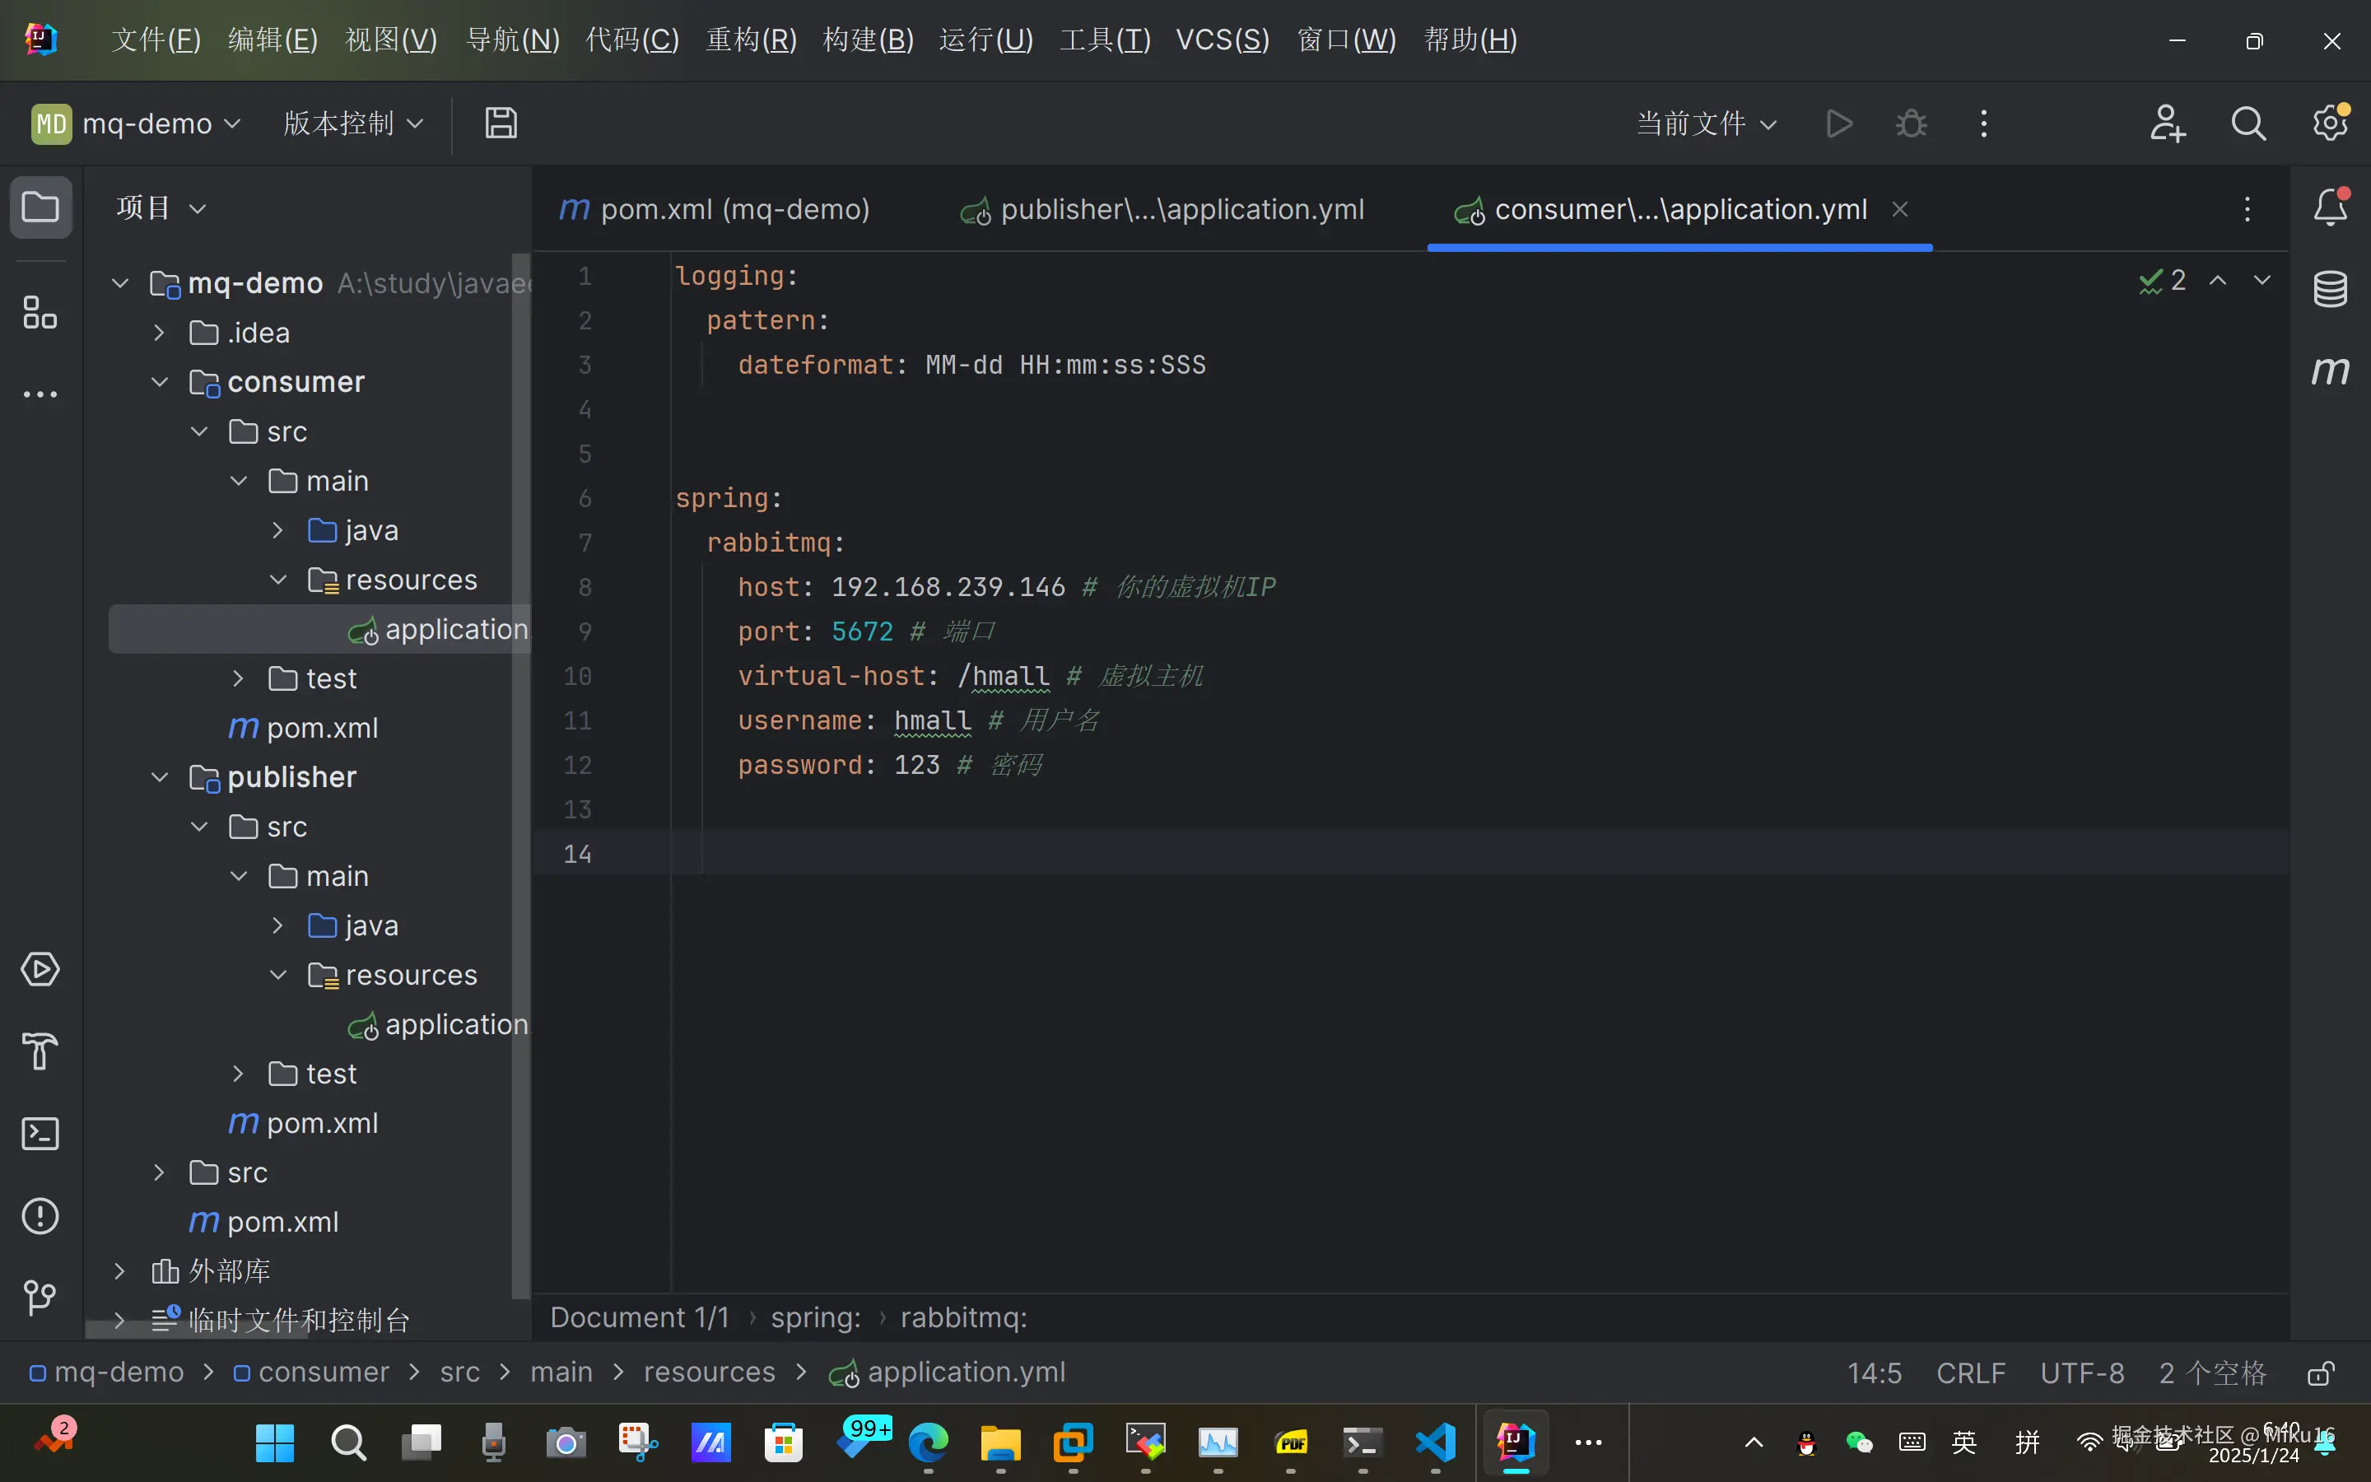
Task: Open the Git tool window
Action: point(40,1298)
